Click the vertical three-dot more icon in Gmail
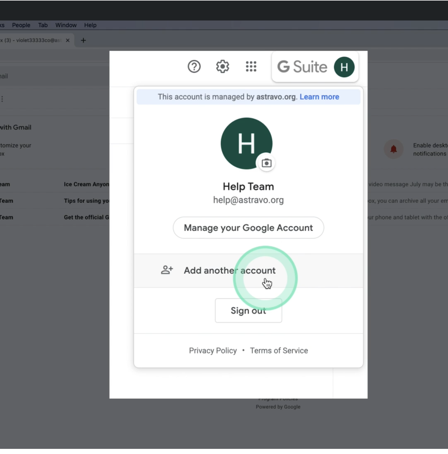This screenshot has width=448, height=454. point(2,99)
